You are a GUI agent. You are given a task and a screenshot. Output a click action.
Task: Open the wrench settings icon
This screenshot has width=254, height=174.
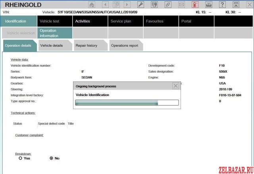(140, 4)
